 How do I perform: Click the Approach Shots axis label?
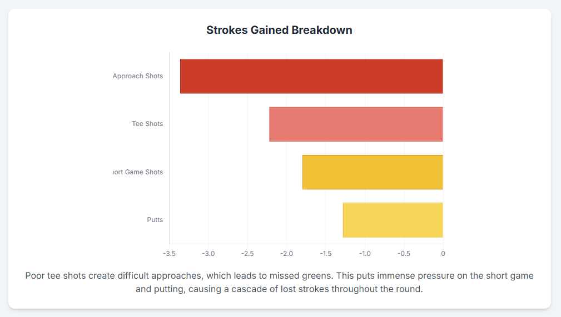point(138,76)
